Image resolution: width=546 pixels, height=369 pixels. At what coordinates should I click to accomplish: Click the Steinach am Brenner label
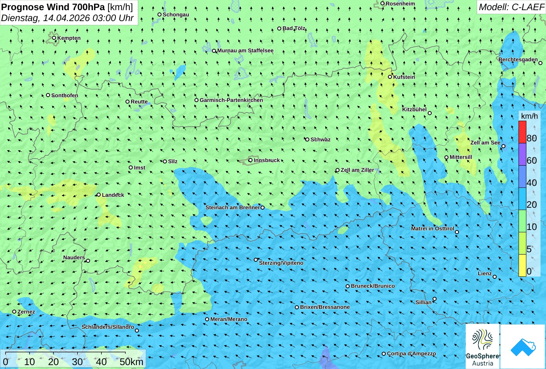coord(232,207)
